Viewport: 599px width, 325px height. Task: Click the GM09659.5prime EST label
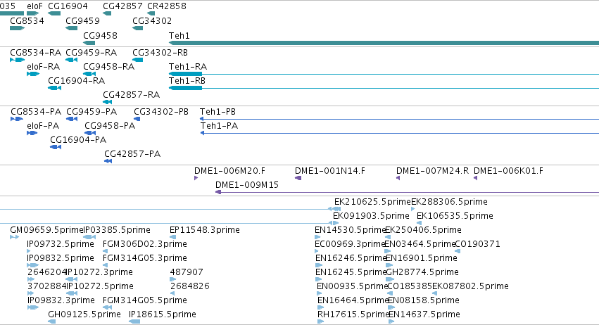point(46,230)
